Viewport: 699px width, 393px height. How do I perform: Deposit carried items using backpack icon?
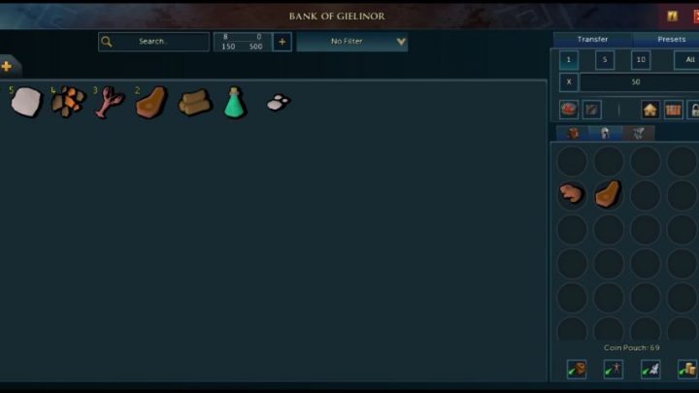click(577, 370)
